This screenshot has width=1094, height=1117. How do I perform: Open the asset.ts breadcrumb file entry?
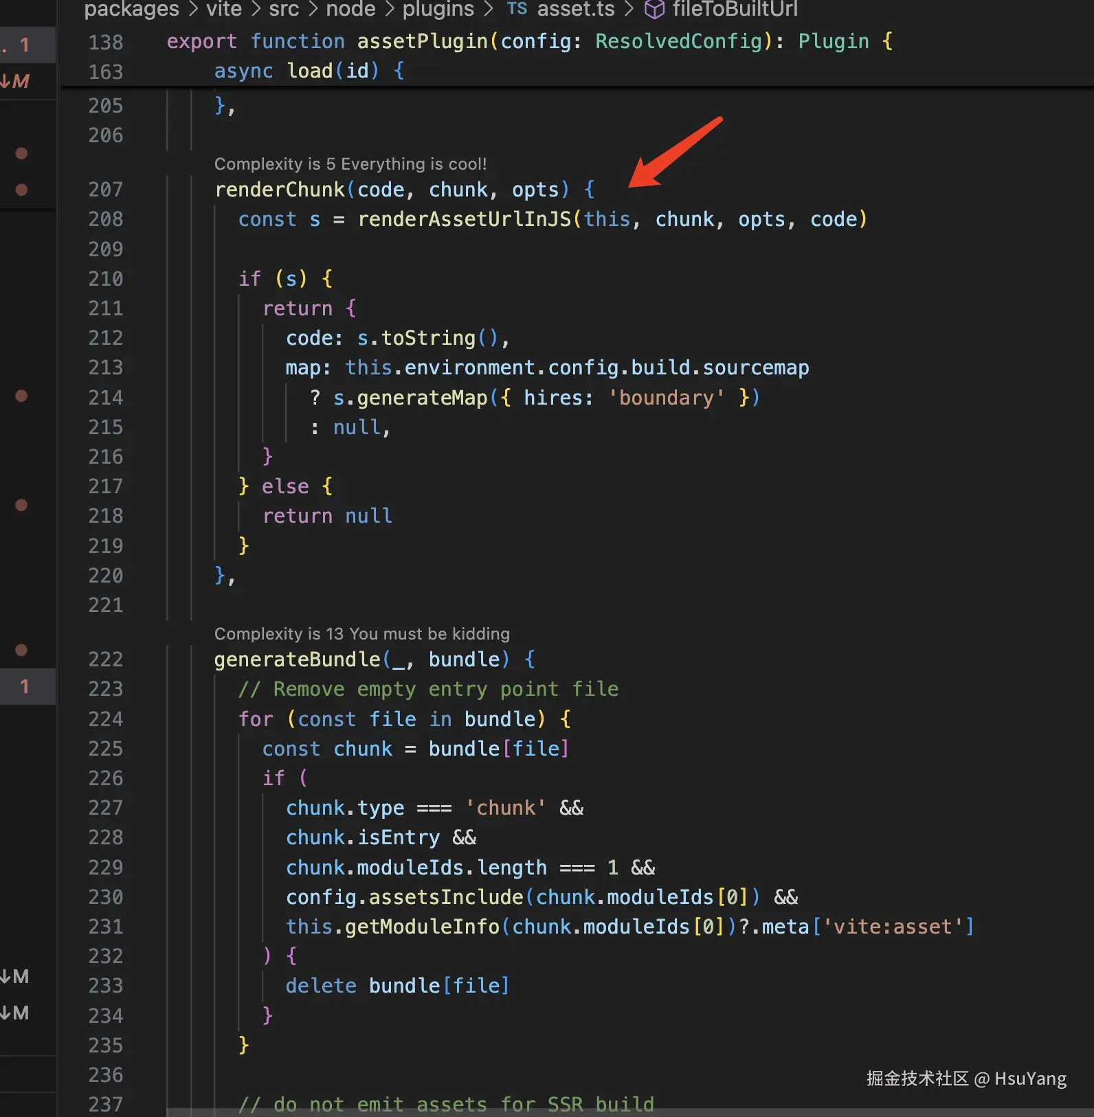561,9
